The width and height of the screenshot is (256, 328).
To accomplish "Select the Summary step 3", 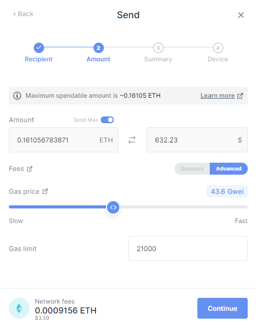I will tap(158, 48).
